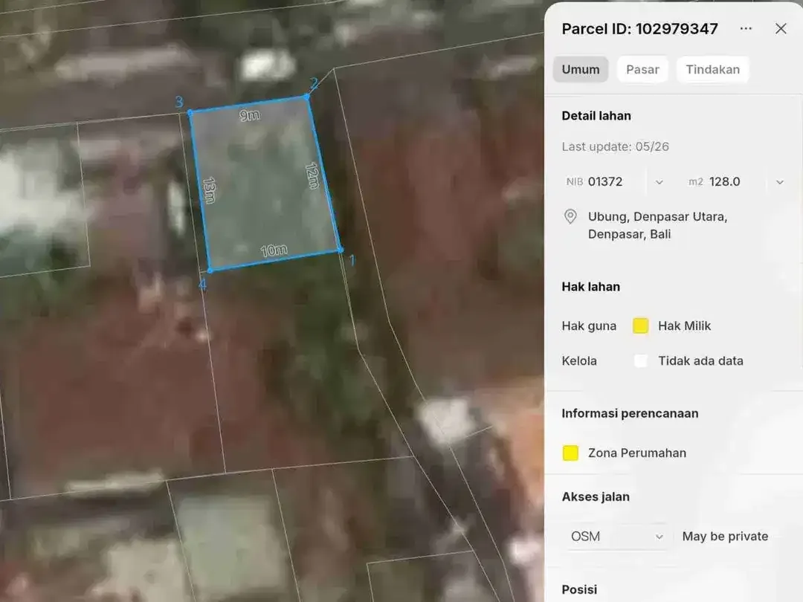803x602 pixels.
Task: Select vertex 2 of the highlighted parcel
Action: 306,96
